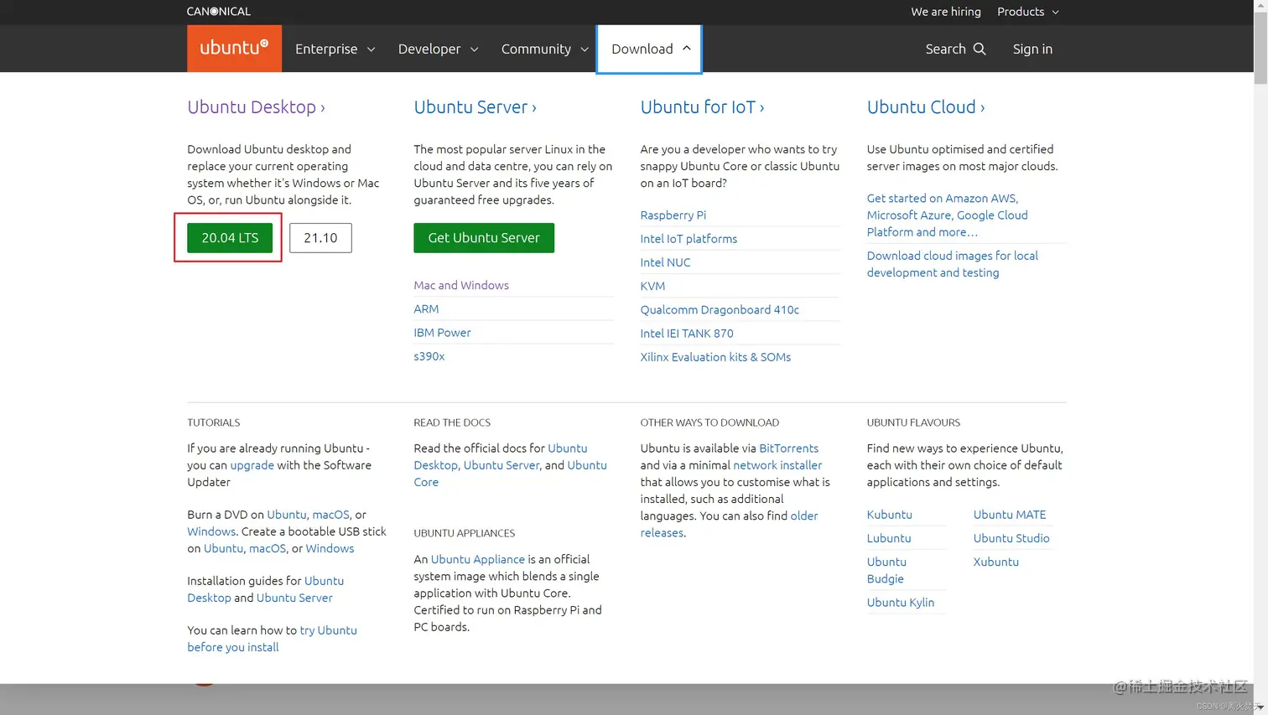Open the Ubuntu MATE flavour link

click(1010, 515)
